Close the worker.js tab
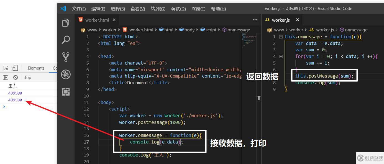The width and height of the screenshot is (384, 164). point(298,20)
